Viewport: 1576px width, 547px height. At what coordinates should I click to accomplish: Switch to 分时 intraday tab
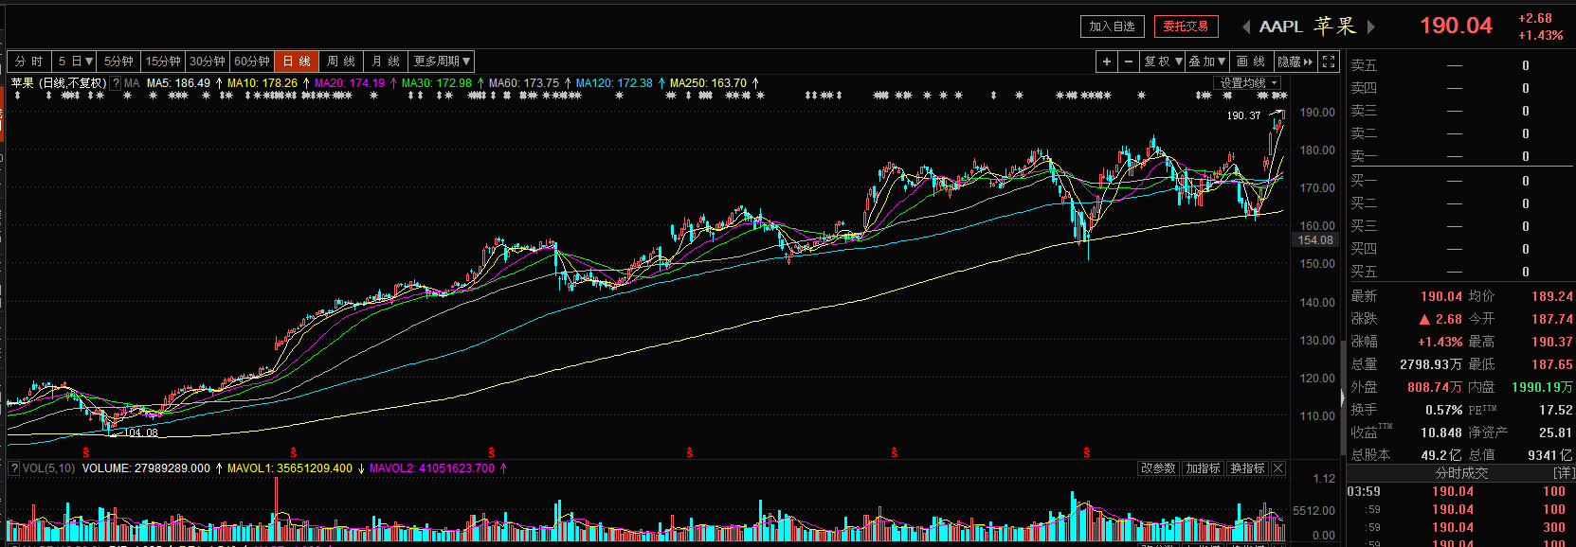pos(28,62)
